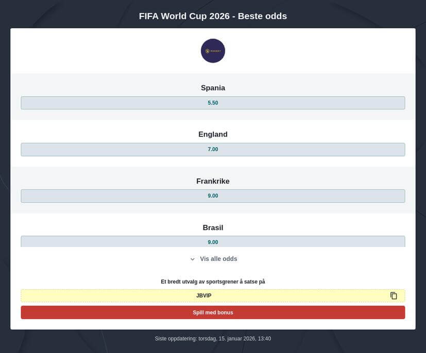Click the England odds bar showing 7.00
The width and height of the screenshot is (426, 353).
coord(213,149)
